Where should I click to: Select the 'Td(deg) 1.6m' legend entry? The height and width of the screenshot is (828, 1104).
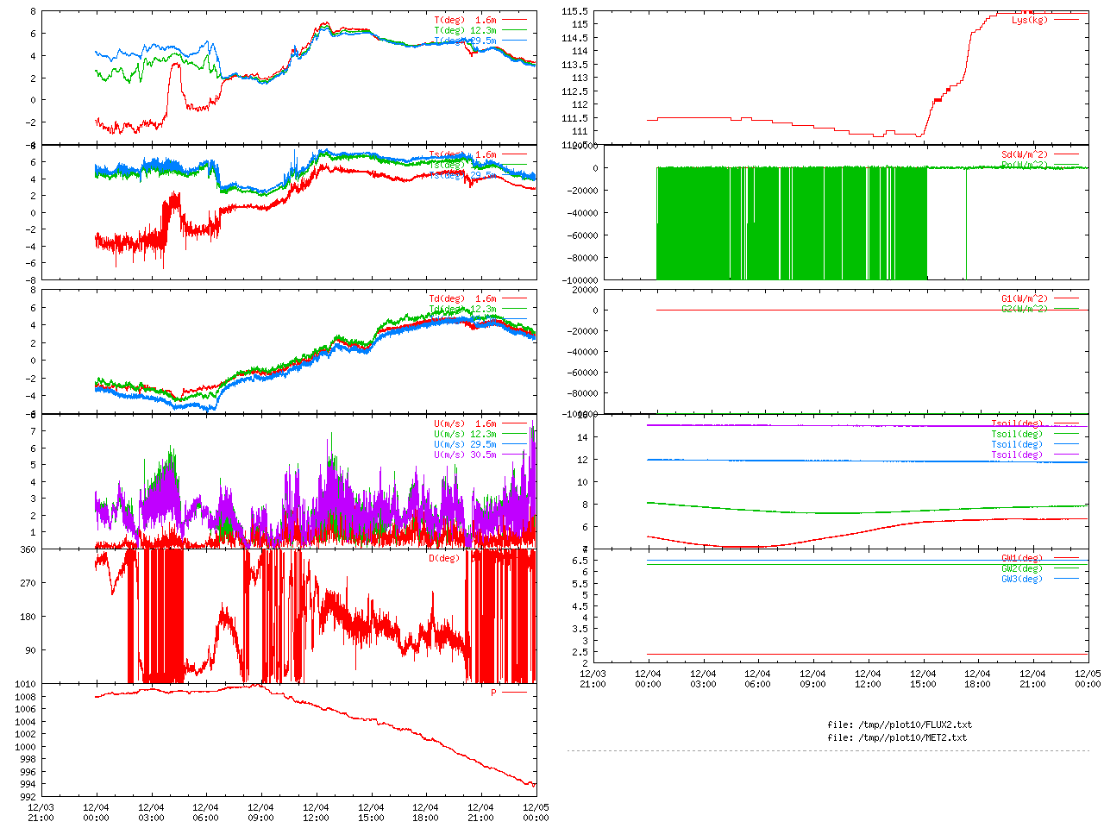pos(462,298)
